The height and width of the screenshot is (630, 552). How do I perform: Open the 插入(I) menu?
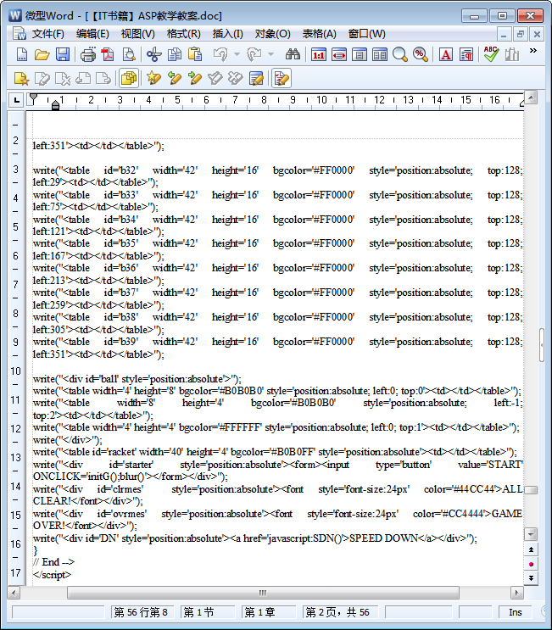(228, 34)
